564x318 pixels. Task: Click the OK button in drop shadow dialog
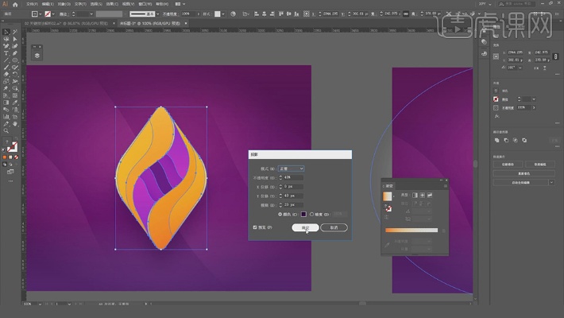point(305,227)
